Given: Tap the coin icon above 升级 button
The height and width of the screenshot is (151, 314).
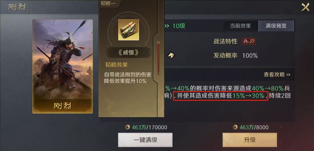Looking at the screenshot, I should click(x=235, y=127).
